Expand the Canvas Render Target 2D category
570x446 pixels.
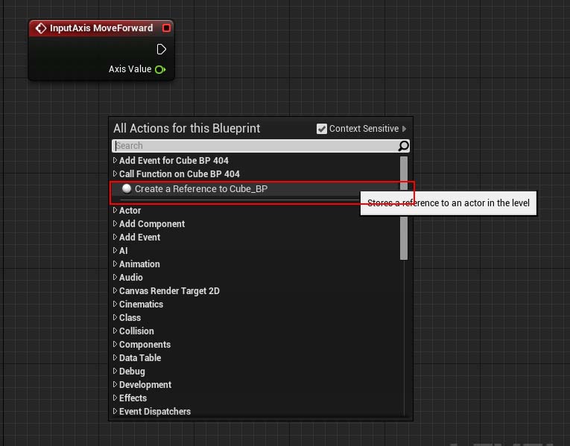pos(115,290)
